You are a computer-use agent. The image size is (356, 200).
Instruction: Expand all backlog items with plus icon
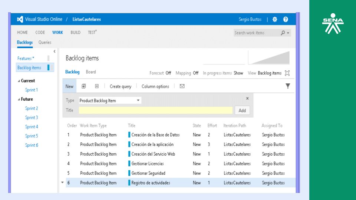point(83,86)
